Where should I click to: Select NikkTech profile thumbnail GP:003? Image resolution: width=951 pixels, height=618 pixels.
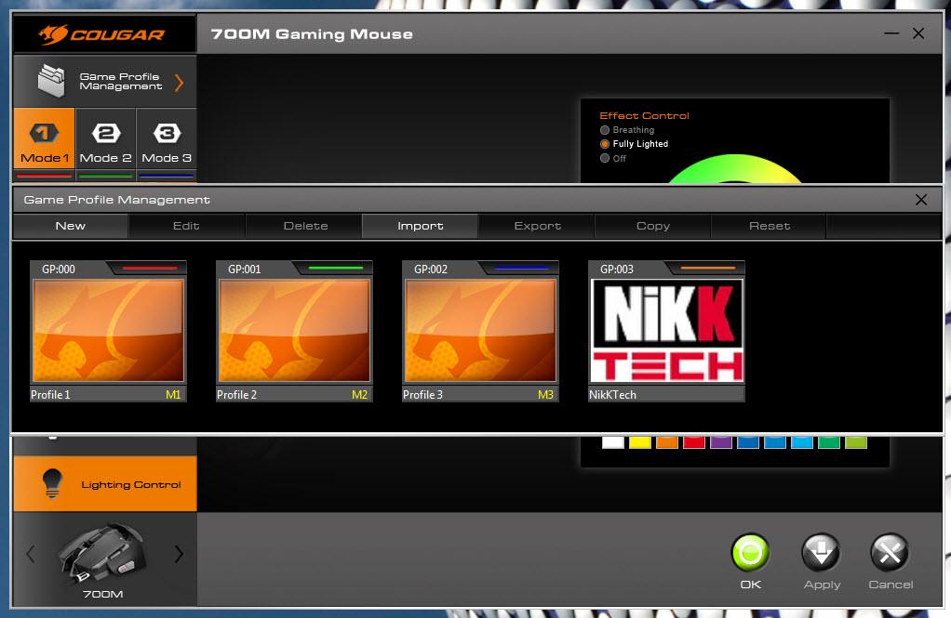(x=666, y=330)
